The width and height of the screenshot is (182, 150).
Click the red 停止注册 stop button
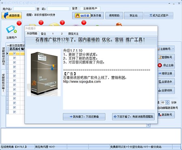point(166,65)
